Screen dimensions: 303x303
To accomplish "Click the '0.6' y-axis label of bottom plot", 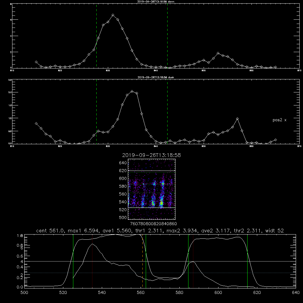I will tap(20, 256).
